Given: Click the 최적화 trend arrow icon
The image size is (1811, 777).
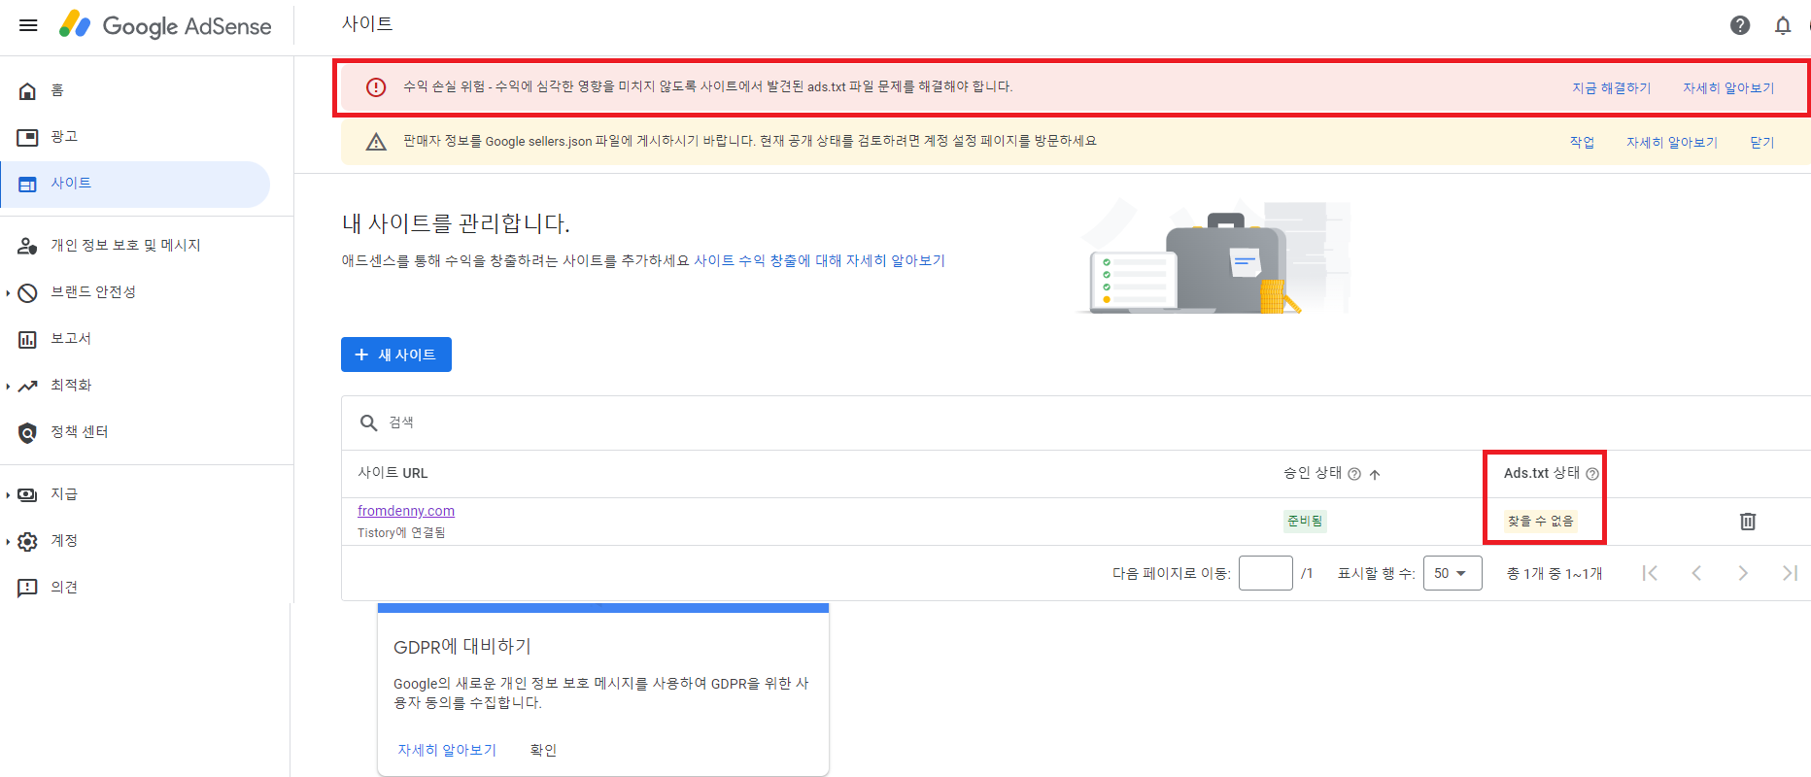Looking at the screenshot, I should coord(28,386).
